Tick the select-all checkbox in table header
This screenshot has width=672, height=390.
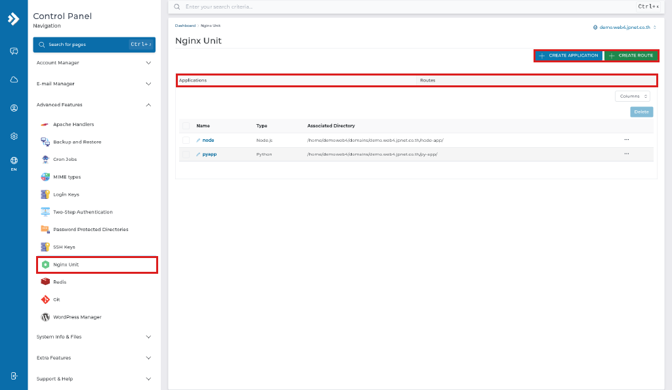coord(186,125)
